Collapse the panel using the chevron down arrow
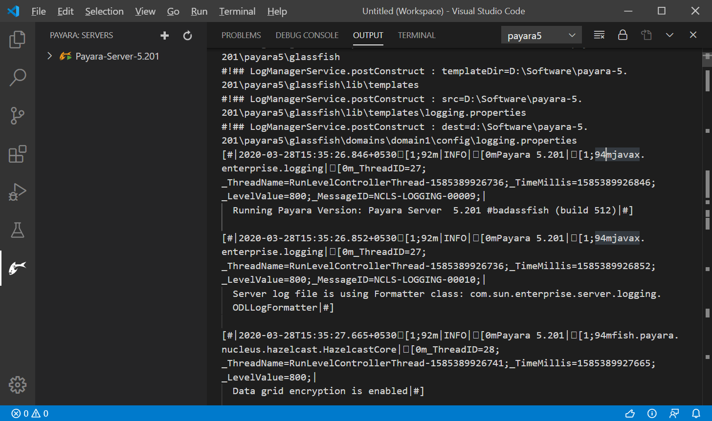The width and height of the screenshot is (712, 421). click(x=669, y=35)
